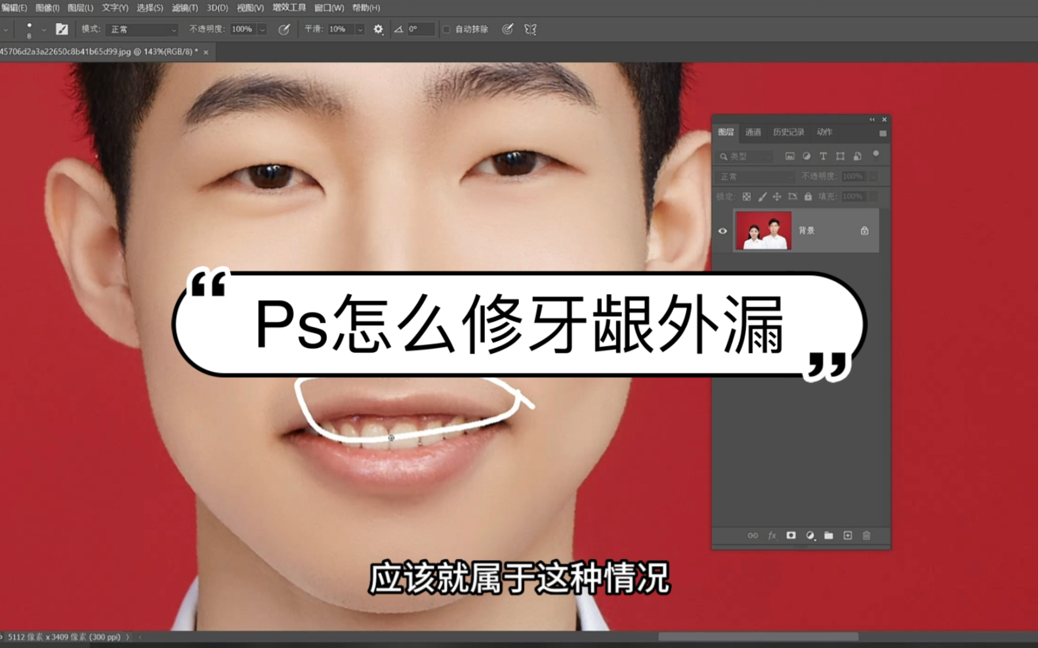Viewport: 1038px width, 648px height.
Task: Click tool opacity 100% field
Action: coord(243,29)
